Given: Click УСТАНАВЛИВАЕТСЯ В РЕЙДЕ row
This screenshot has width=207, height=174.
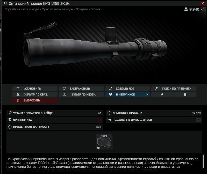Looking at the screenshot, I should [x=54, y=113].
